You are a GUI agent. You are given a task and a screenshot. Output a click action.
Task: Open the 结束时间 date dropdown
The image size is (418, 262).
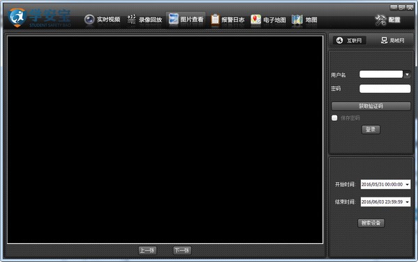click(408, 202)
